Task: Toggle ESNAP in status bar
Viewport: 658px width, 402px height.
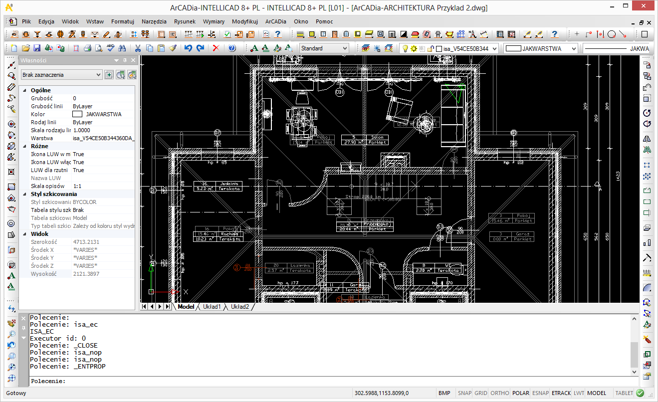Action: tap(541, 393)
